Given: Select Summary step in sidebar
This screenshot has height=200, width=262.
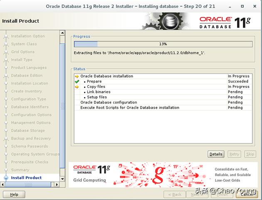Looking at the screenshot, I should click(20, 170).
